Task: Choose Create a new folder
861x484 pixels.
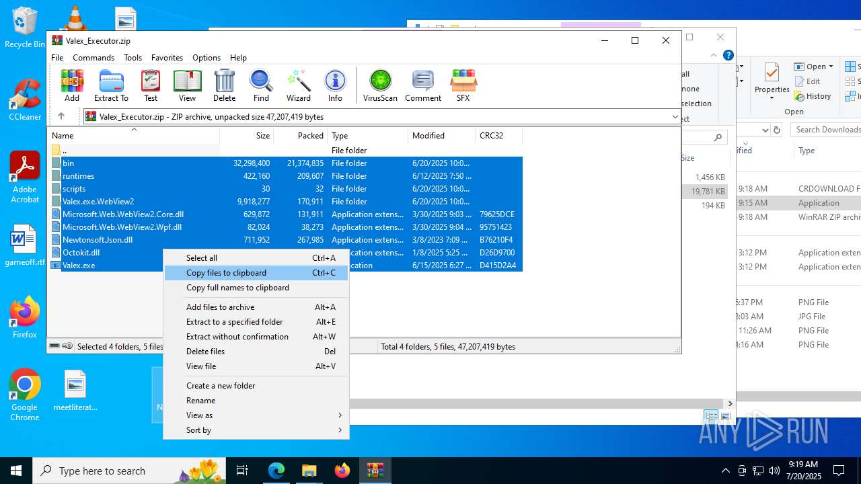Action: click(x=256, y=386)
